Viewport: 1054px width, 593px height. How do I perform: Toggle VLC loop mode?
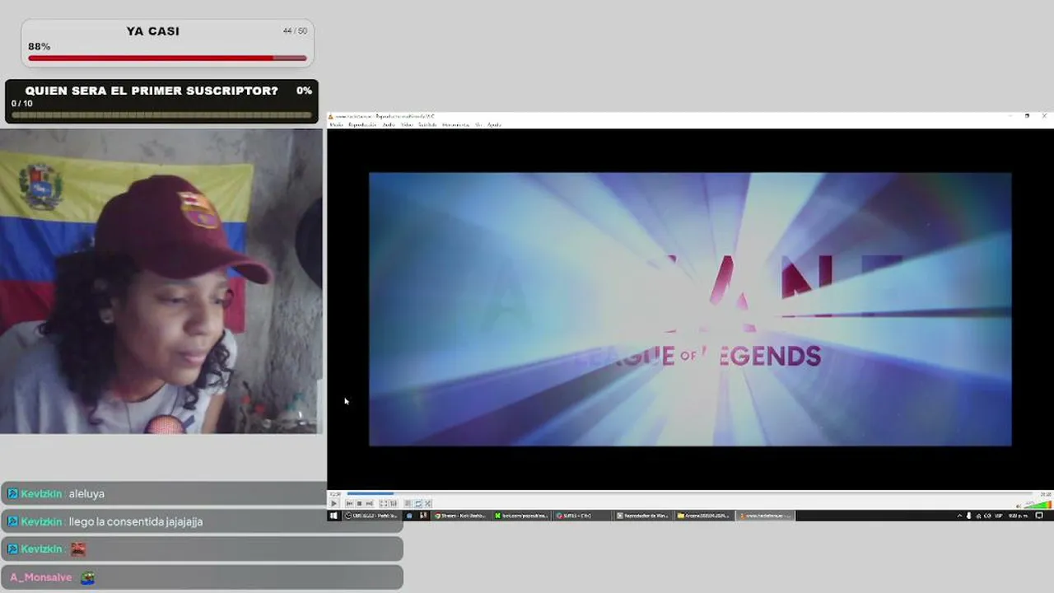[x=418, y=503]
